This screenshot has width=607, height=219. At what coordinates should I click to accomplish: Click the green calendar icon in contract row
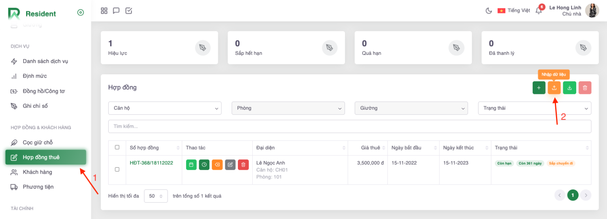click(x=191, y=165)
